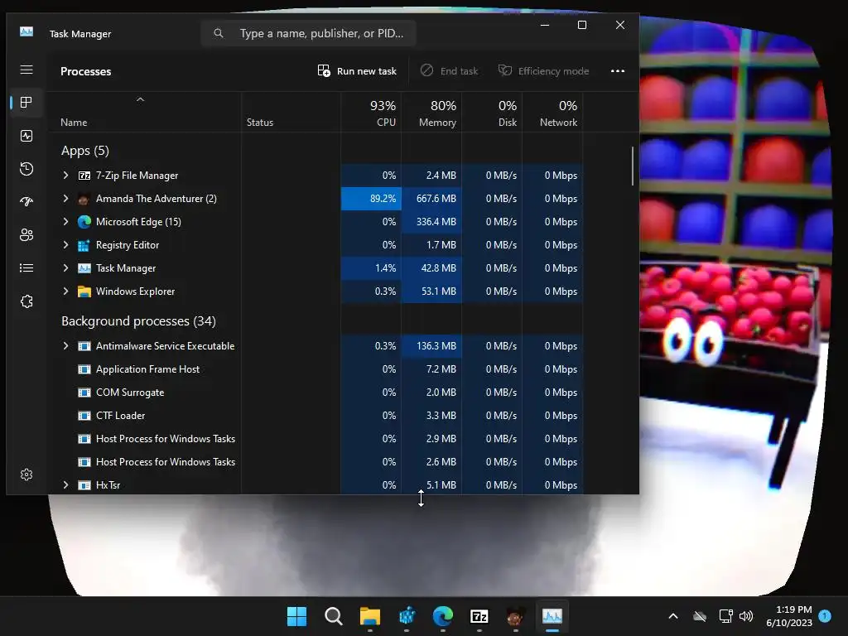Click the 7-Zip File Manager process icon
Screen dimensions: 848x636
84,176
